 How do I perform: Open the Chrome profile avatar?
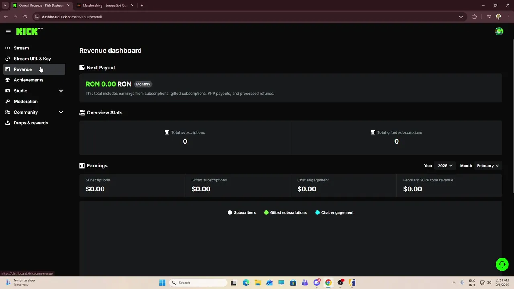pyautogui.click(x=498, y=17)
